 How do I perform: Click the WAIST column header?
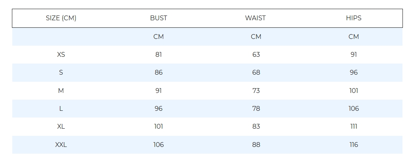pos(256,18)
